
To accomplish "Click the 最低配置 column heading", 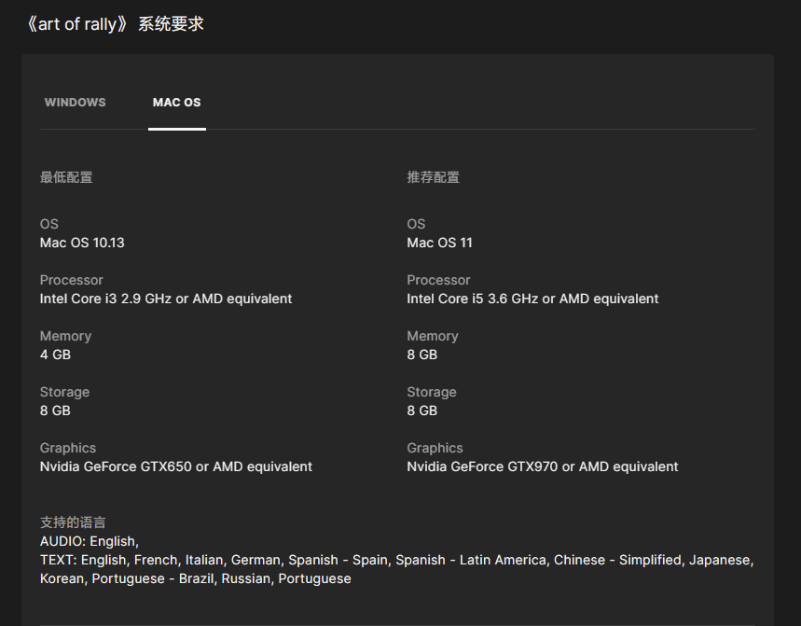I will tap(66, 177).
